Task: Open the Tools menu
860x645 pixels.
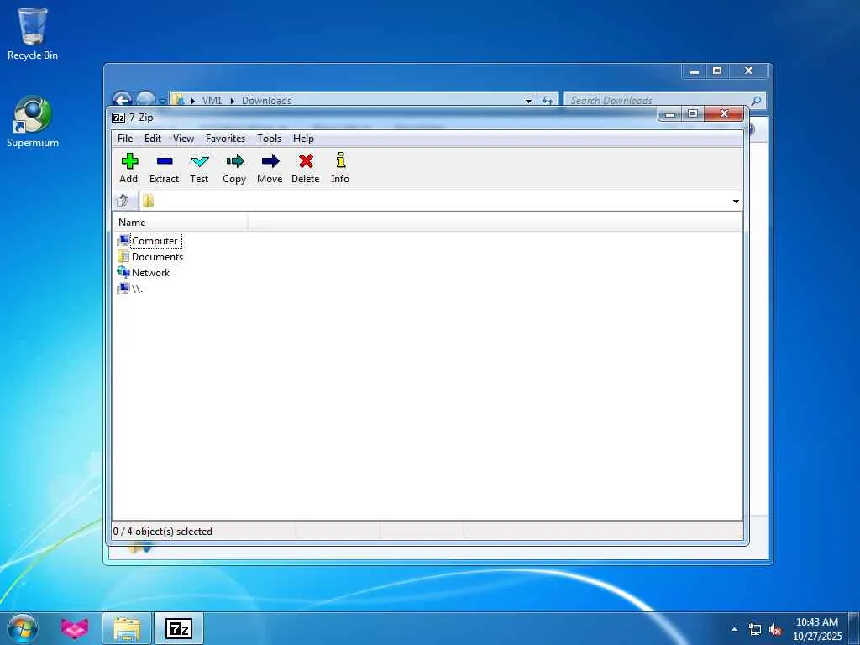Action: (270, 139)
